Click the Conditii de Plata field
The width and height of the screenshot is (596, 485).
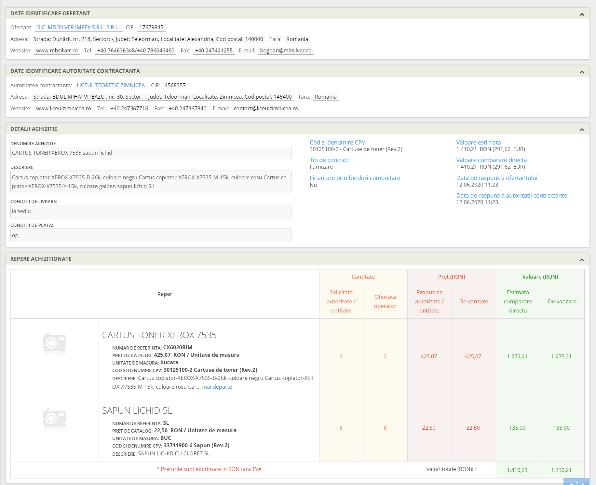151,235
